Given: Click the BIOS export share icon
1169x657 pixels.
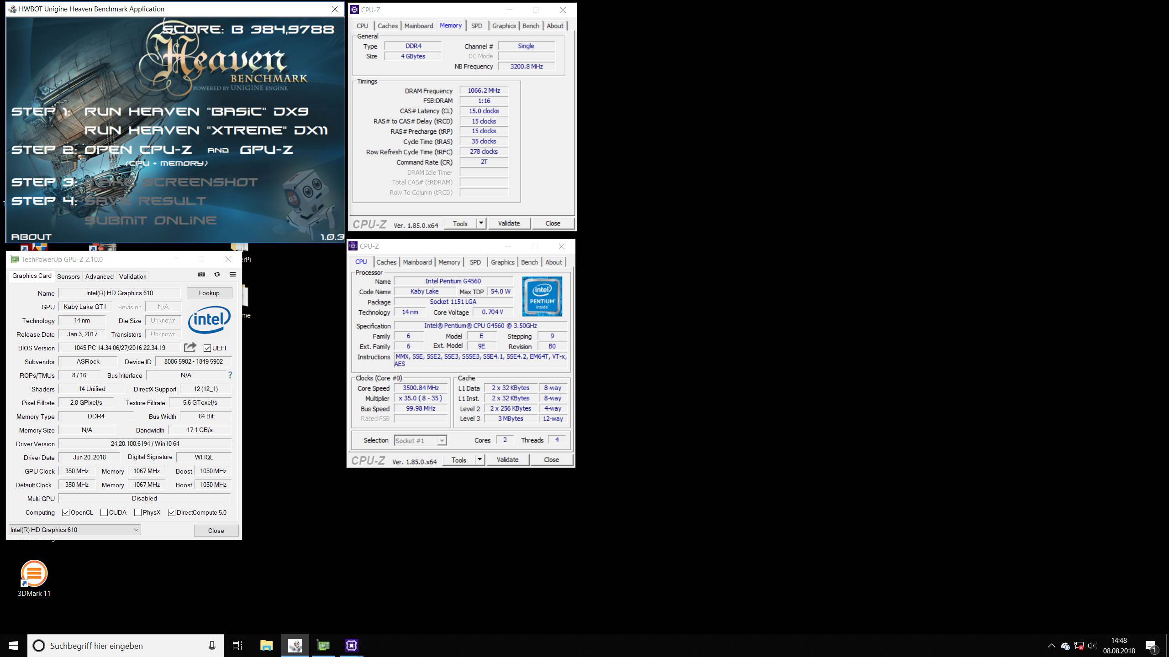Looking at the screenshot, I should [x=190, y=347].
